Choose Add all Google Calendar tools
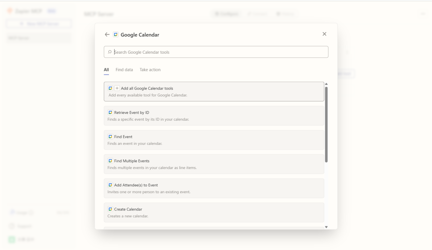This screenshot has width=432, height=250. tap(214, 91)
